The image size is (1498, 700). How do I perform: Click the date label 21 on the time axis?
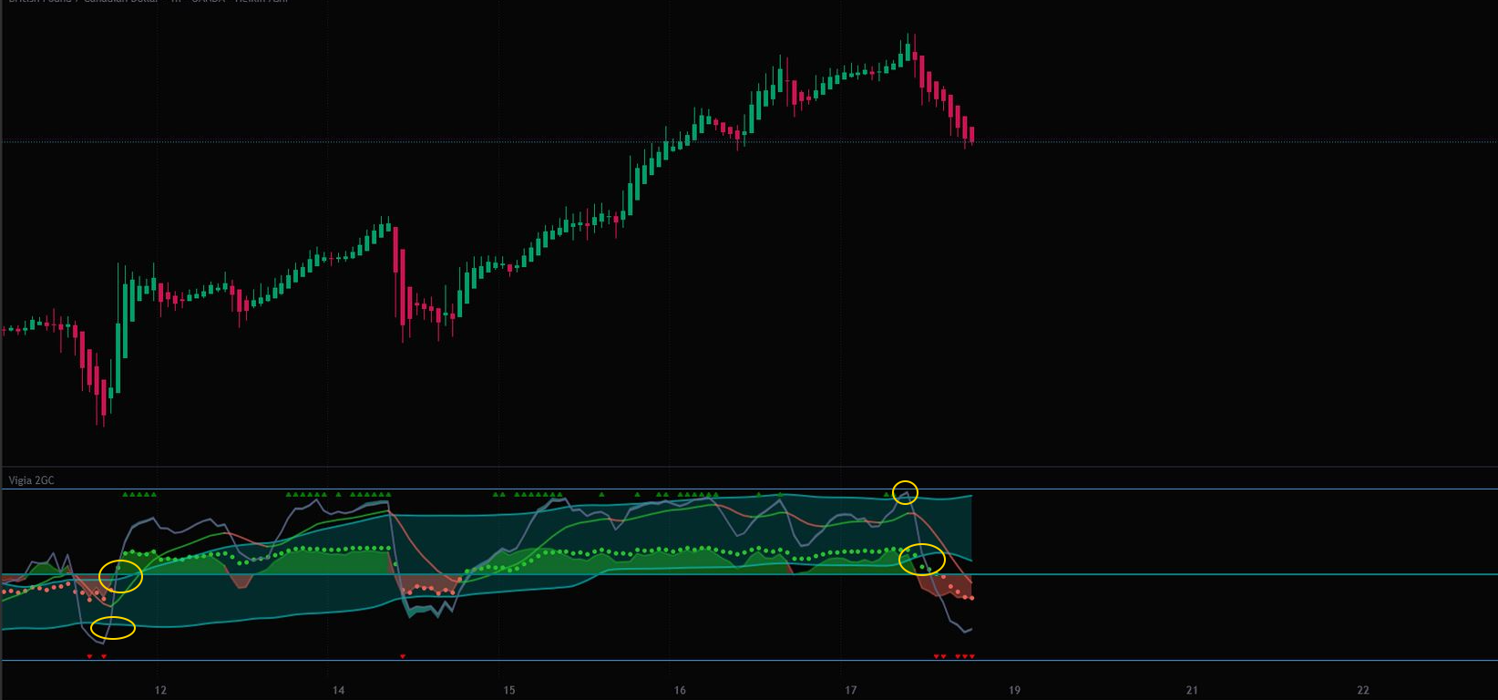tap(1192, 690)
